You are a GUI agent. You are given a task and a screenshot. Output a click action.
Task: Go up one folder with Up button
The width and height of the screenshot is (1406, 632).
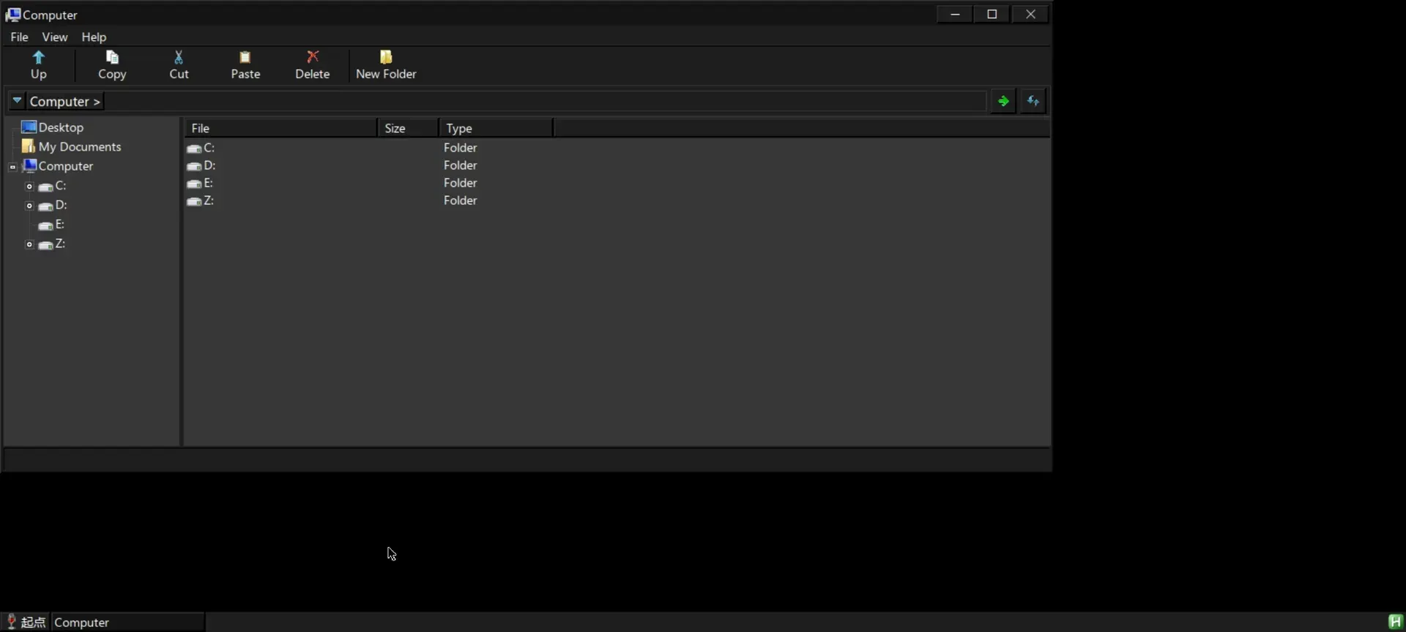coord(39,65)
